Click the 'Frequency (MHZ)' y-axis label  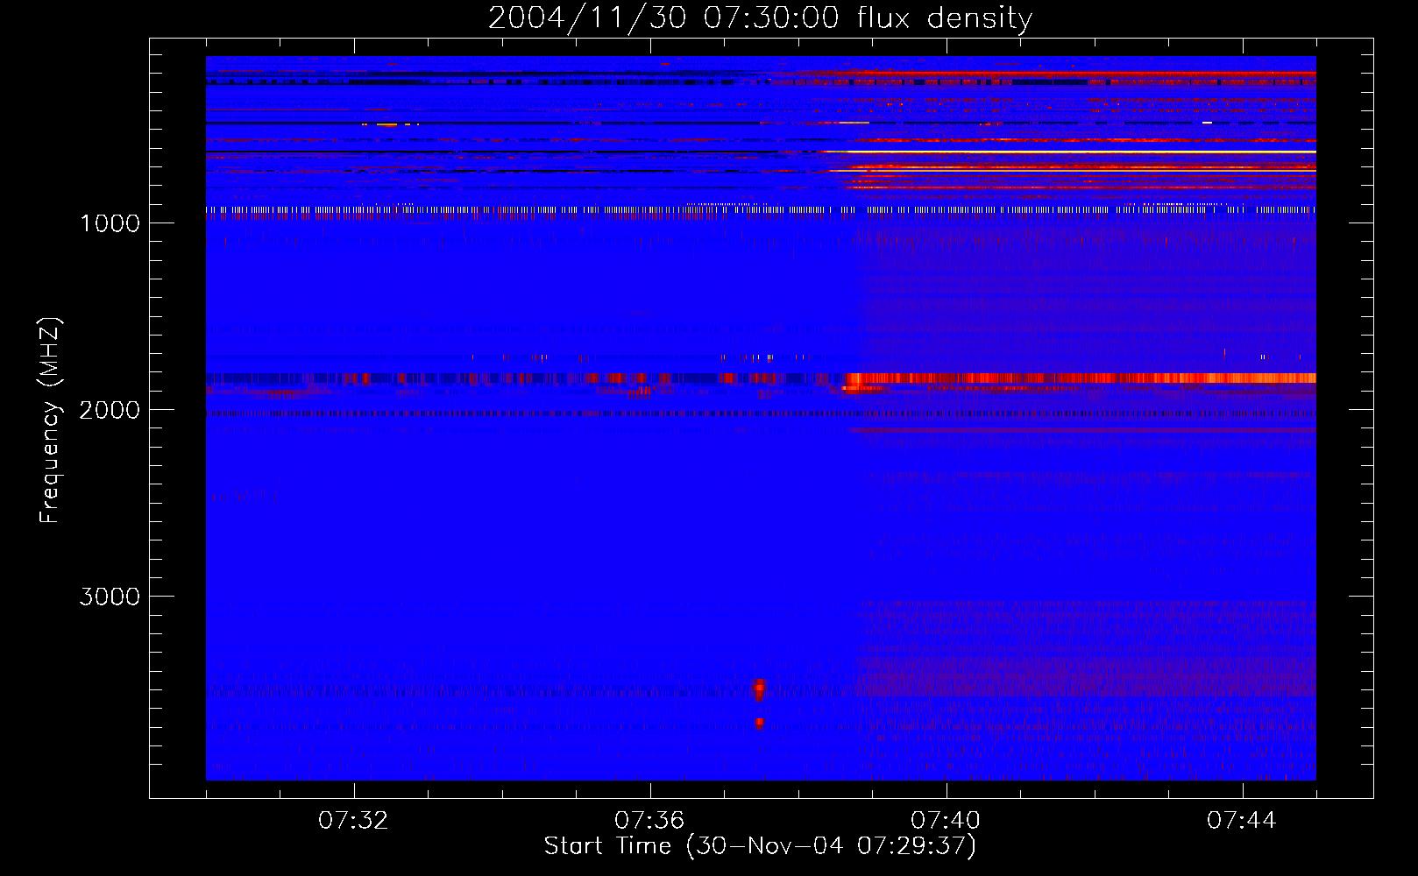pos(50,420)
